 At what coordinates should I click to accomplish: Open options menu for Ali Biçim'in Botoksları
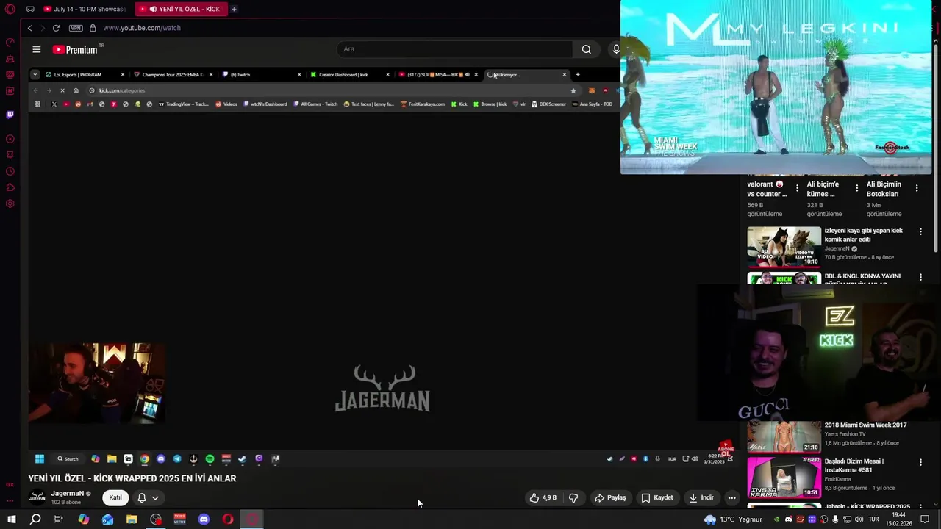click(917, 189)
